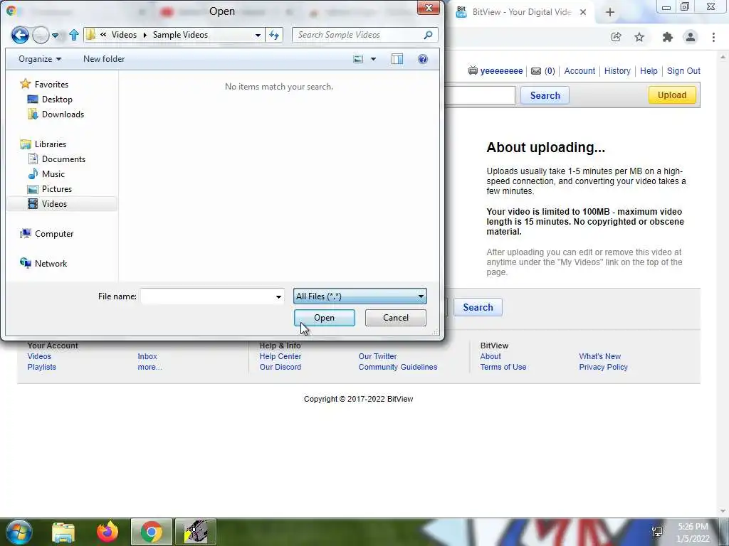
Task: Open the All Files type dropdown
Action: coord(360,296)
